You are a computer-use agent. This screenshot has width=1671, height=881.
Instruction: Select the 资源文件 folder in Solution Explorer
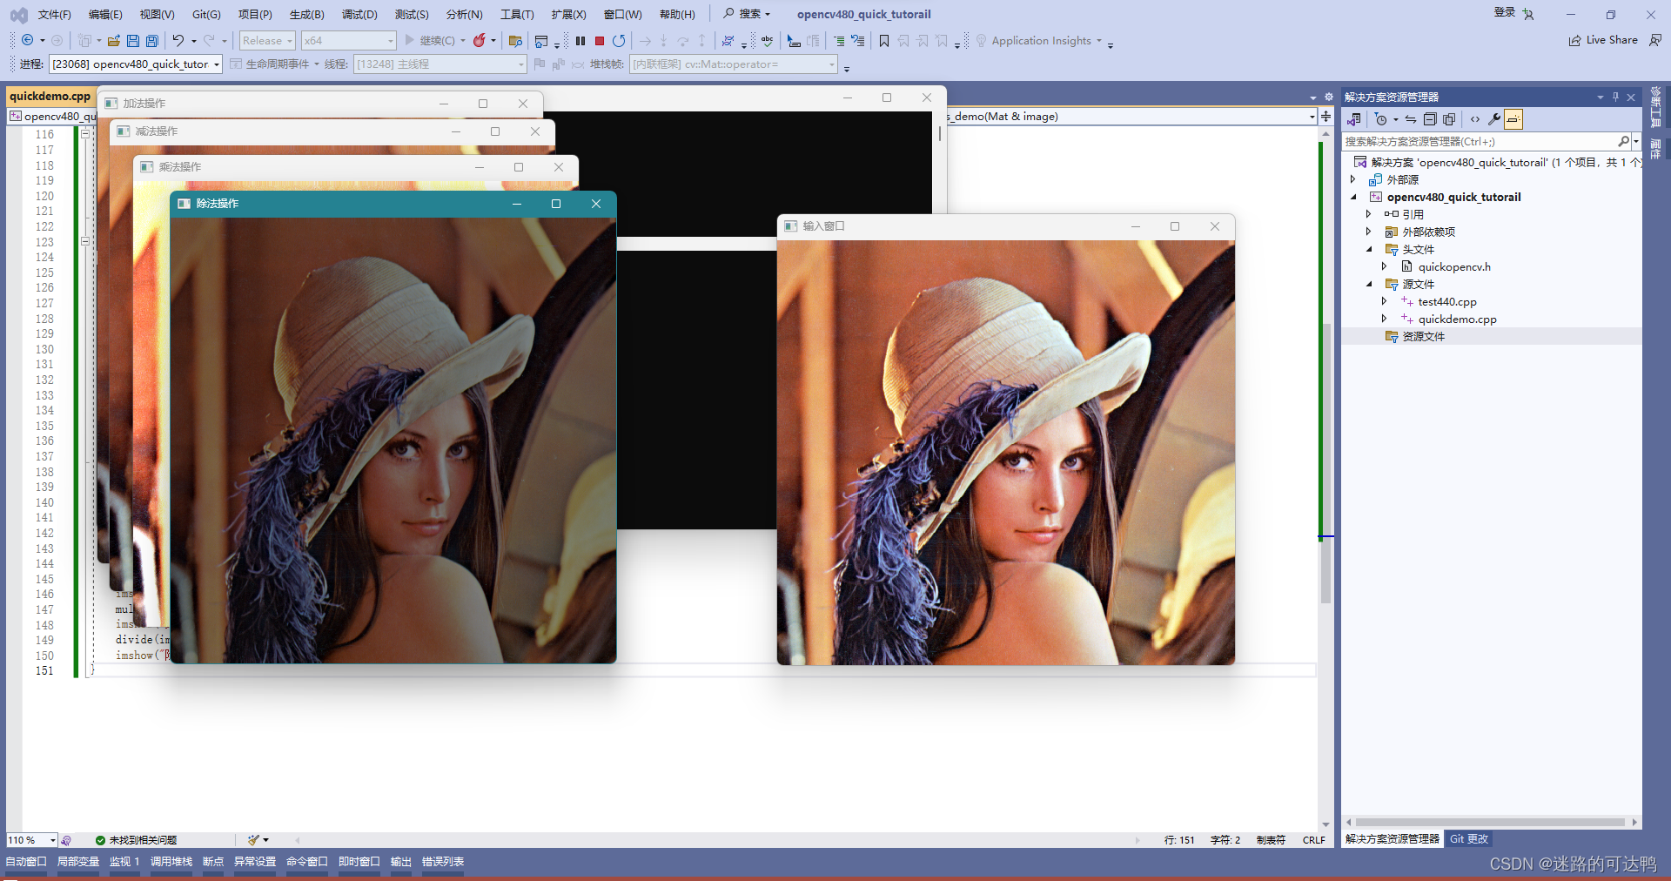[x=1423, y=336]
